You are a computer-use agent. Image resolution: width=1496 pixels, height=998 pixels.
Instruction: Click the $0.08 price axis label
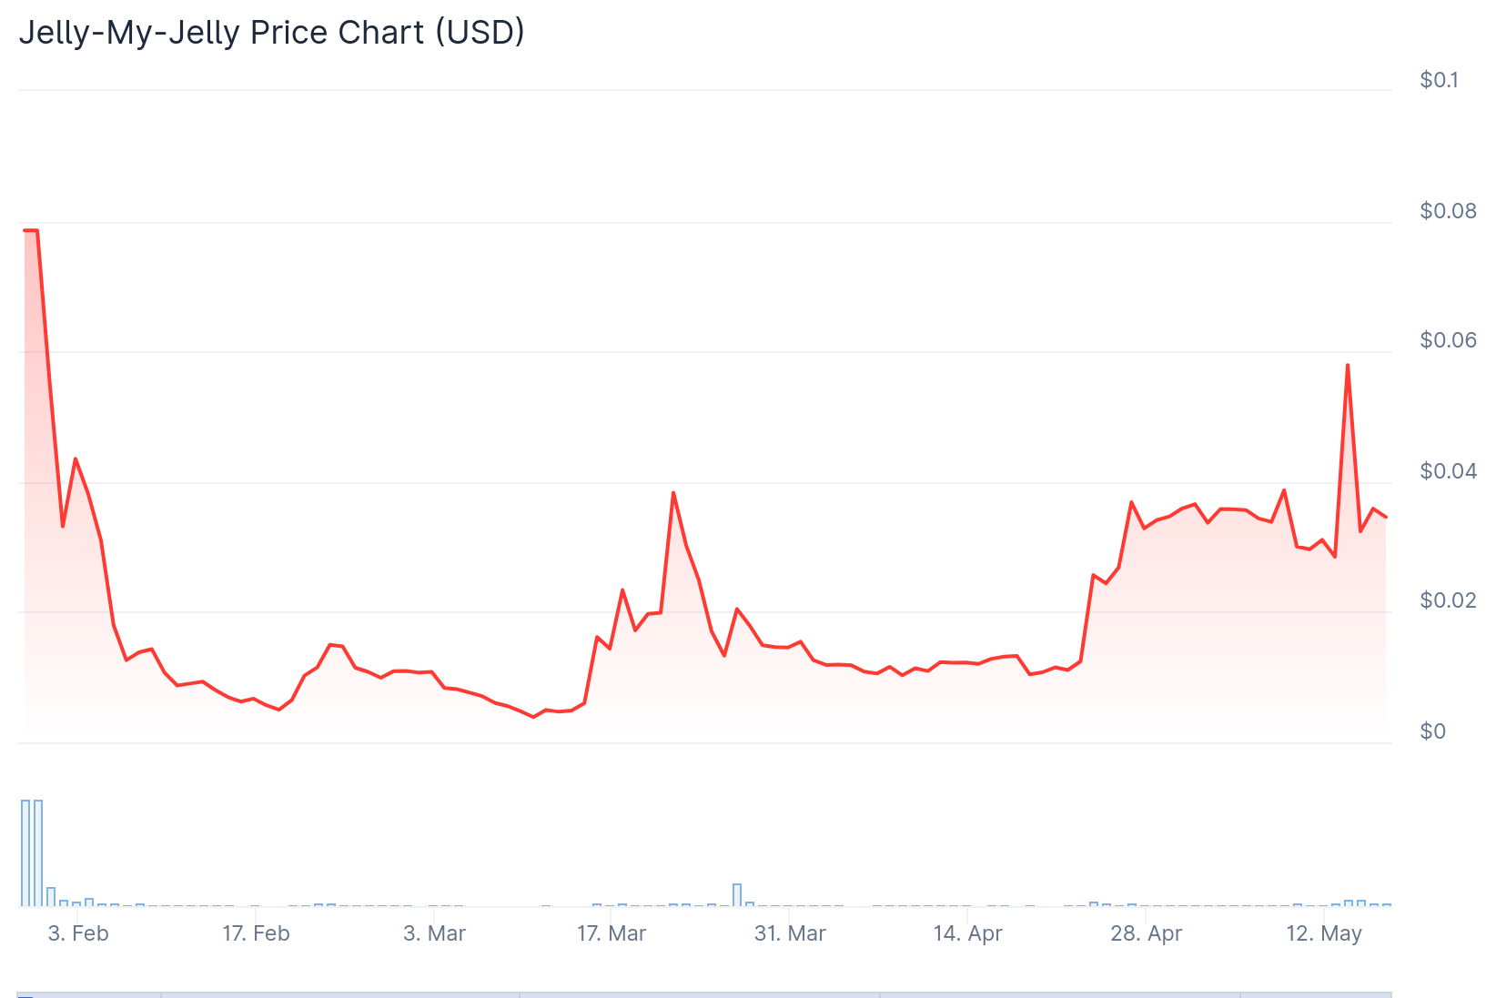[1448, 211]
